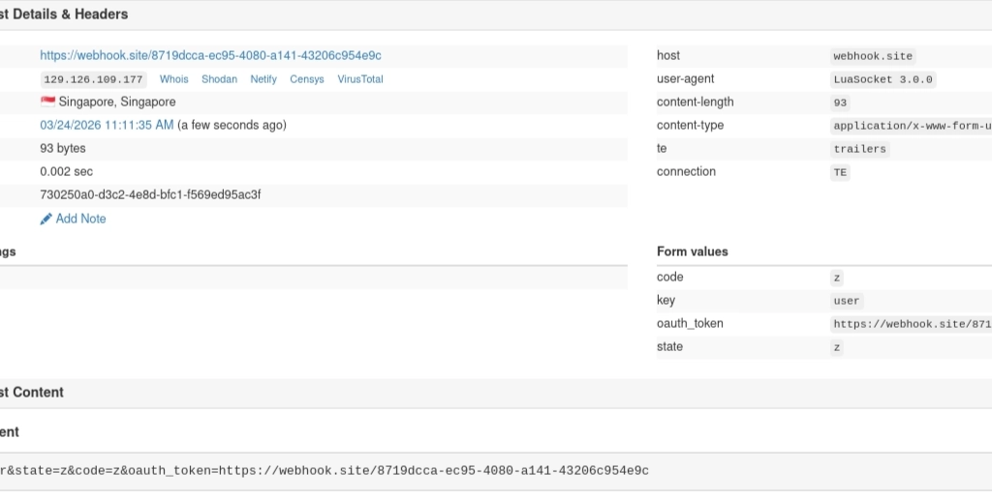This screenshot has height=499, width=992.
Task: Click the connection header name label
Action: 686,172
